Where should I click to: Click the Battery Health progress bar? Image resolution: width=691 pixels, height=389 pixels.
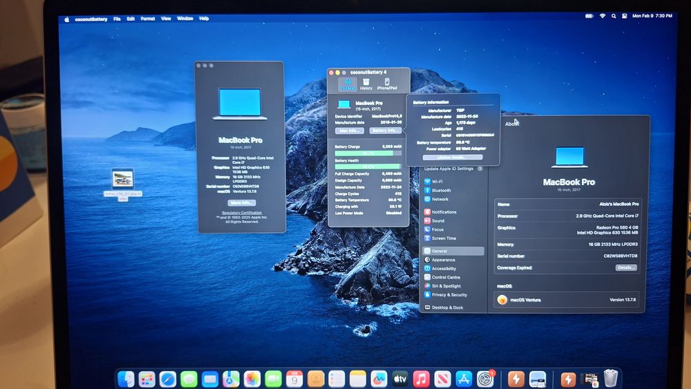point(368,167)
